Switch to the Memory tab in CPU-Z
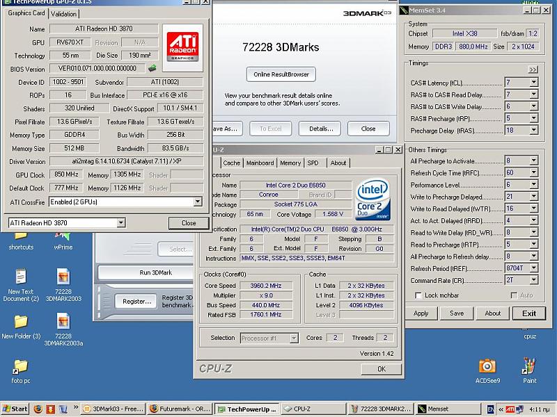The width and height of the screenshot is (557, 417). click(290, 163)
